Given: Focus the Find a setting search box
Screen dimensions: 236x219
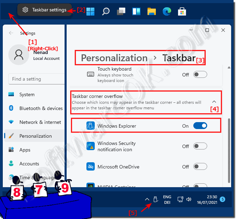Looking at the screenshot, I should click(36, 79).
